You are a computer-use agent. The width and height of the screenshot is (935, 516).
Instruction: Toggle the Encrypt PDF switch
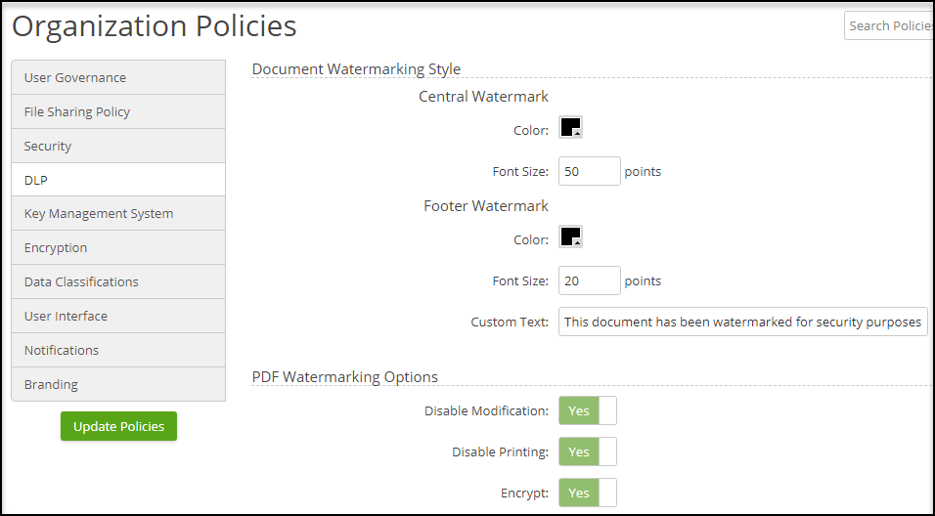click(588, 493)
